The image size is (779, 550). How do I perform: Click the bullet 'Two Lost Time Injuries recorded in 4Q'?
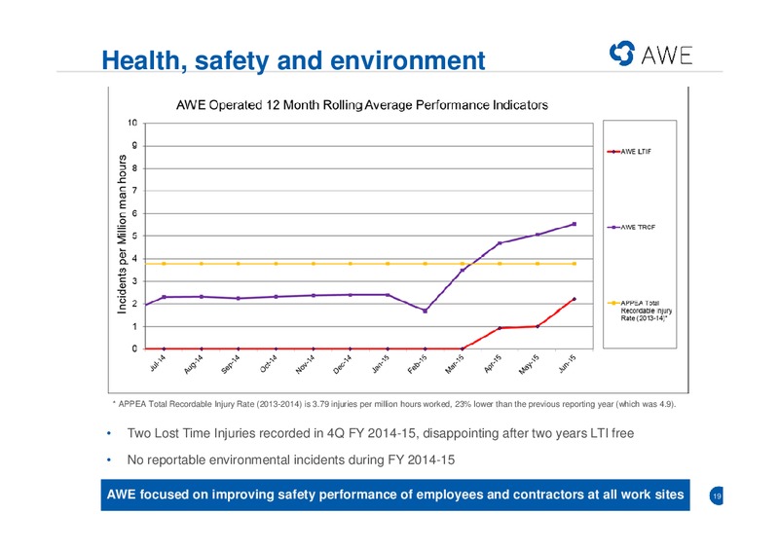click(381, 433)
